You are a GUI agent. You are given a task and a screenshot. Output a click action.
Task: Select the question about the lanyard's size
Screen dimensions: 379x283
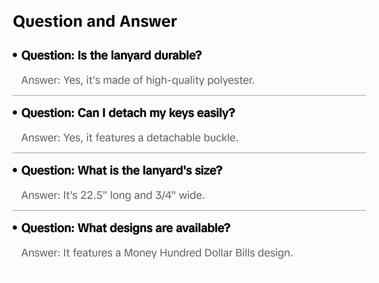[122, 170]
